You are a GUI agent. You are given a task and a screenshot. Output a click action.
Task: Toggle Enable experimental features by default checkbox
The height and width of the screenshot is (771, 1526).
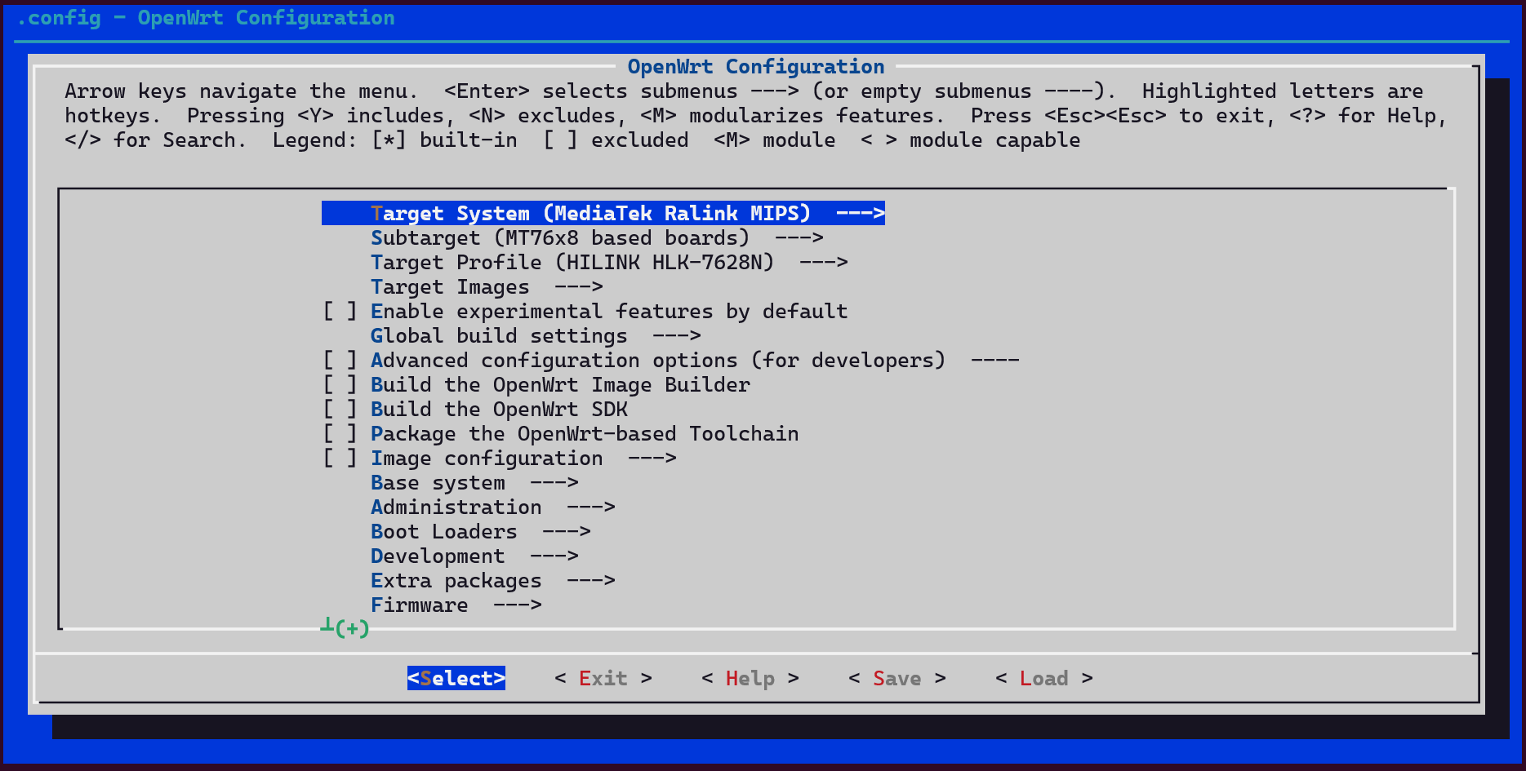pos(340,312)
